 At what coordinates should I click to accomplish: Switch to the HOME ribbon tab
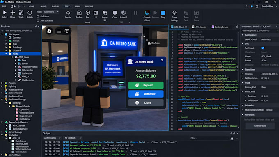(31, 7)
